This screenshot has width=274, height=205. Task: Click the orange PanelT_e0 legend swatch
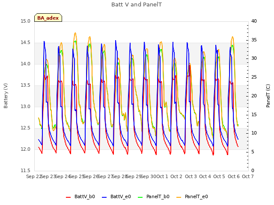[179, 197]
